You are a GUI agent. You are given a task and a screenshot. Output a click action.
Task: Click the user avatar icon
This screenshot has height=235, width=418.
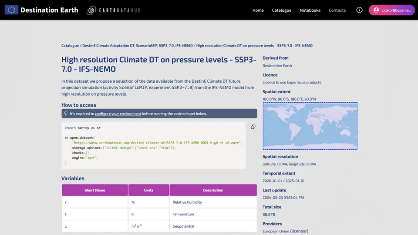coord(376,10)
